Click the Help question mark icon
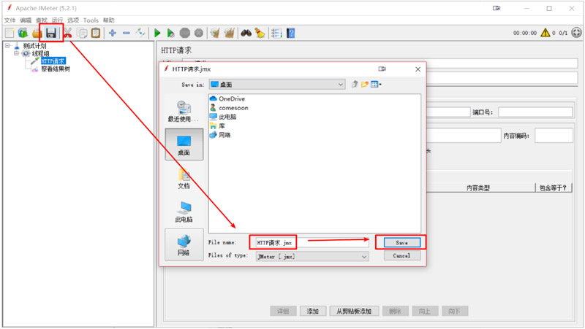The height and width of the screenshot is (329, 585). (290, 33)
